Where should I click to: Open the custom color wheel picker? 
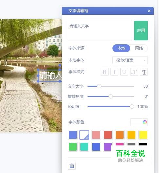click(145, 122)
